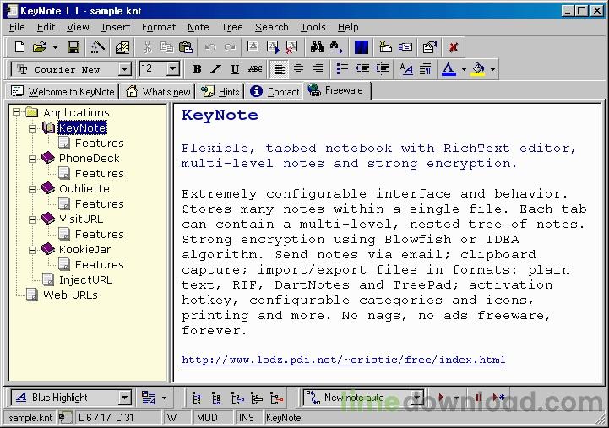Open the Format menu
609x428 pixels.
[159, 27]
